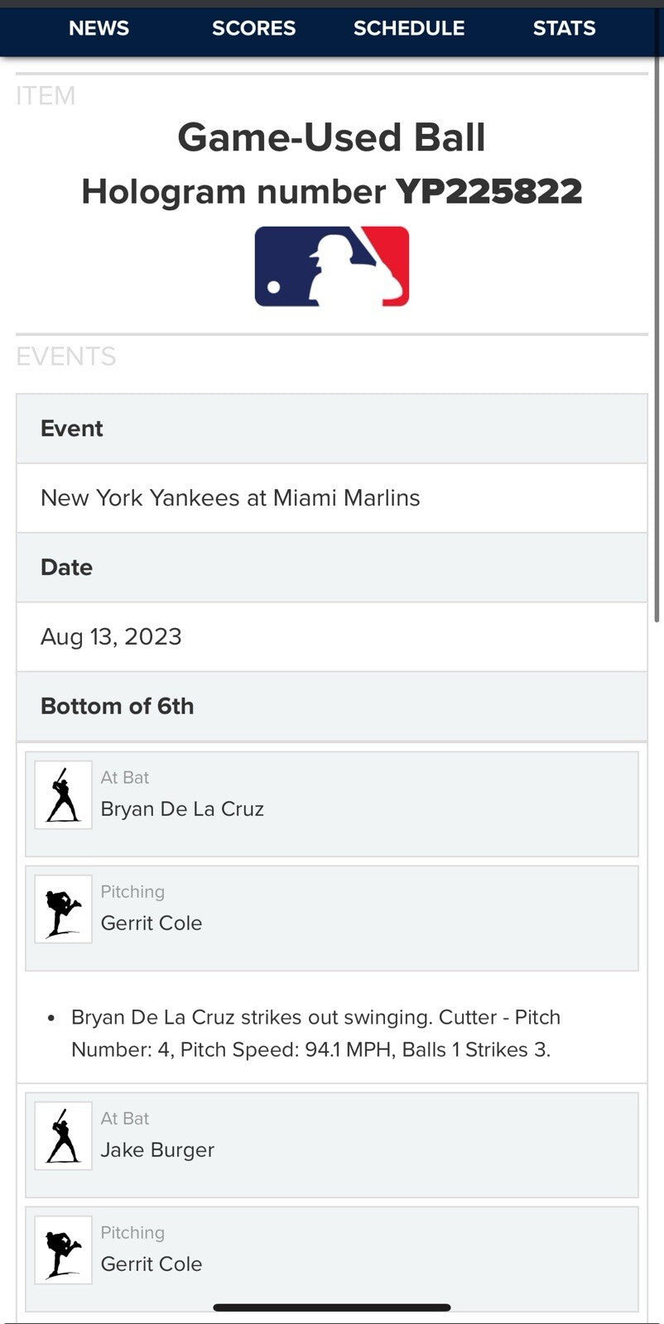This screenshot has height=1324, width=664.
Task: Go to the SCHEDULE tab
Action: (x=409, y=28)
